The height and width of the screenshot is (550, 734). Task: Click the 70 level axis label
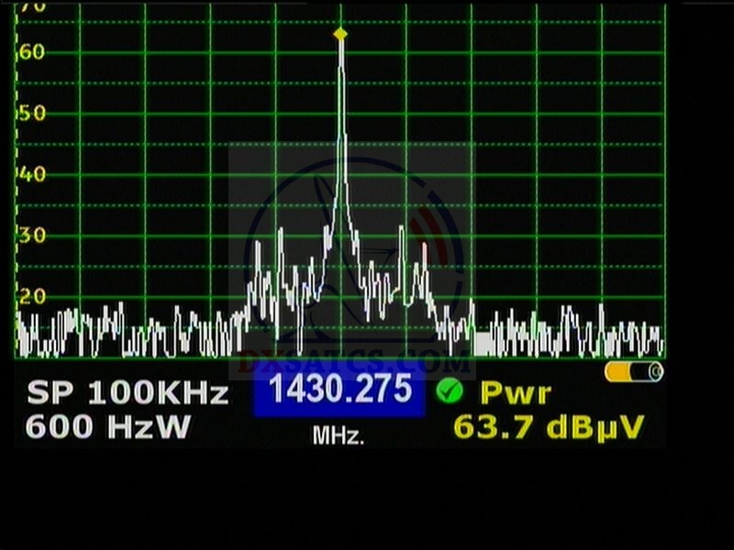click(31, 6)
